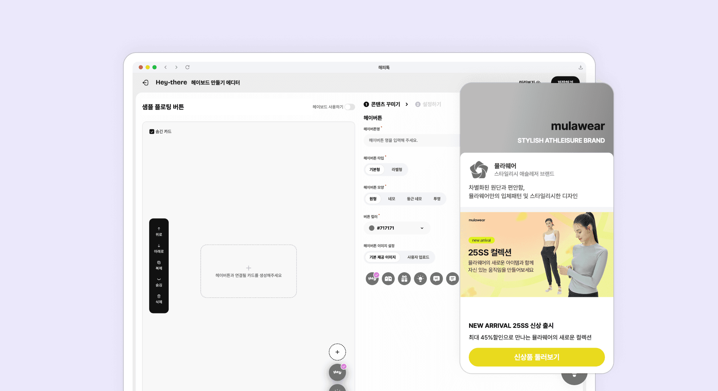Go forward with the browser forward arrow
The width and height of the screenshot is (718, 391).
[176, 67]
